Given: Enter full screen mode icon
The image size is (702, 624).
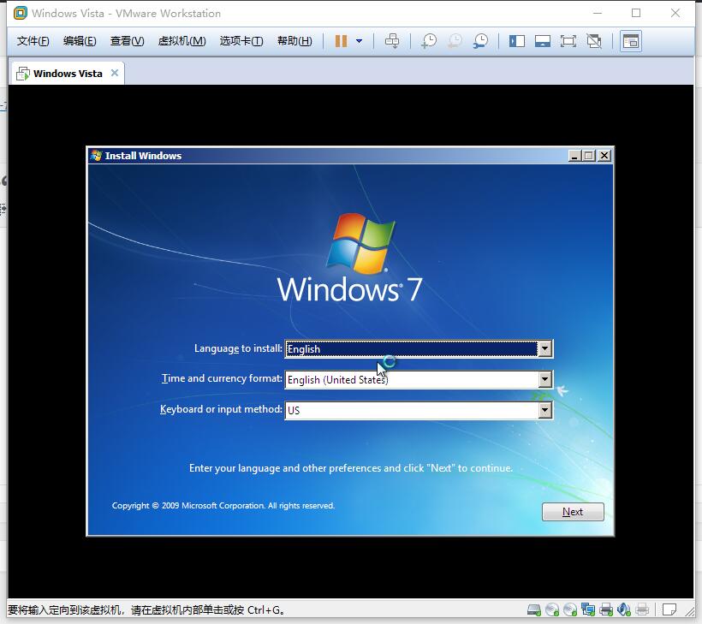Looking at the screenshot, I should 568,41.
